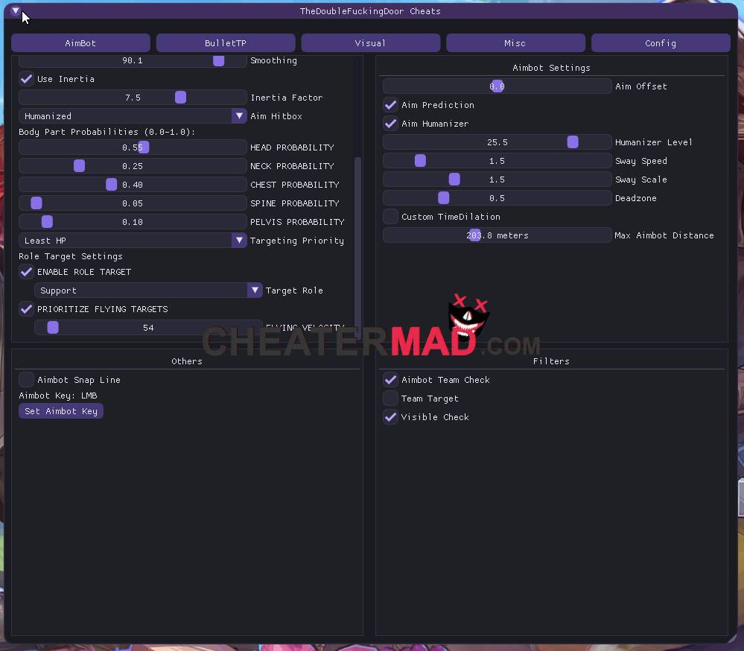
Task: Adjust the Sway Scale slider
Action: click(x=497, y=180)
